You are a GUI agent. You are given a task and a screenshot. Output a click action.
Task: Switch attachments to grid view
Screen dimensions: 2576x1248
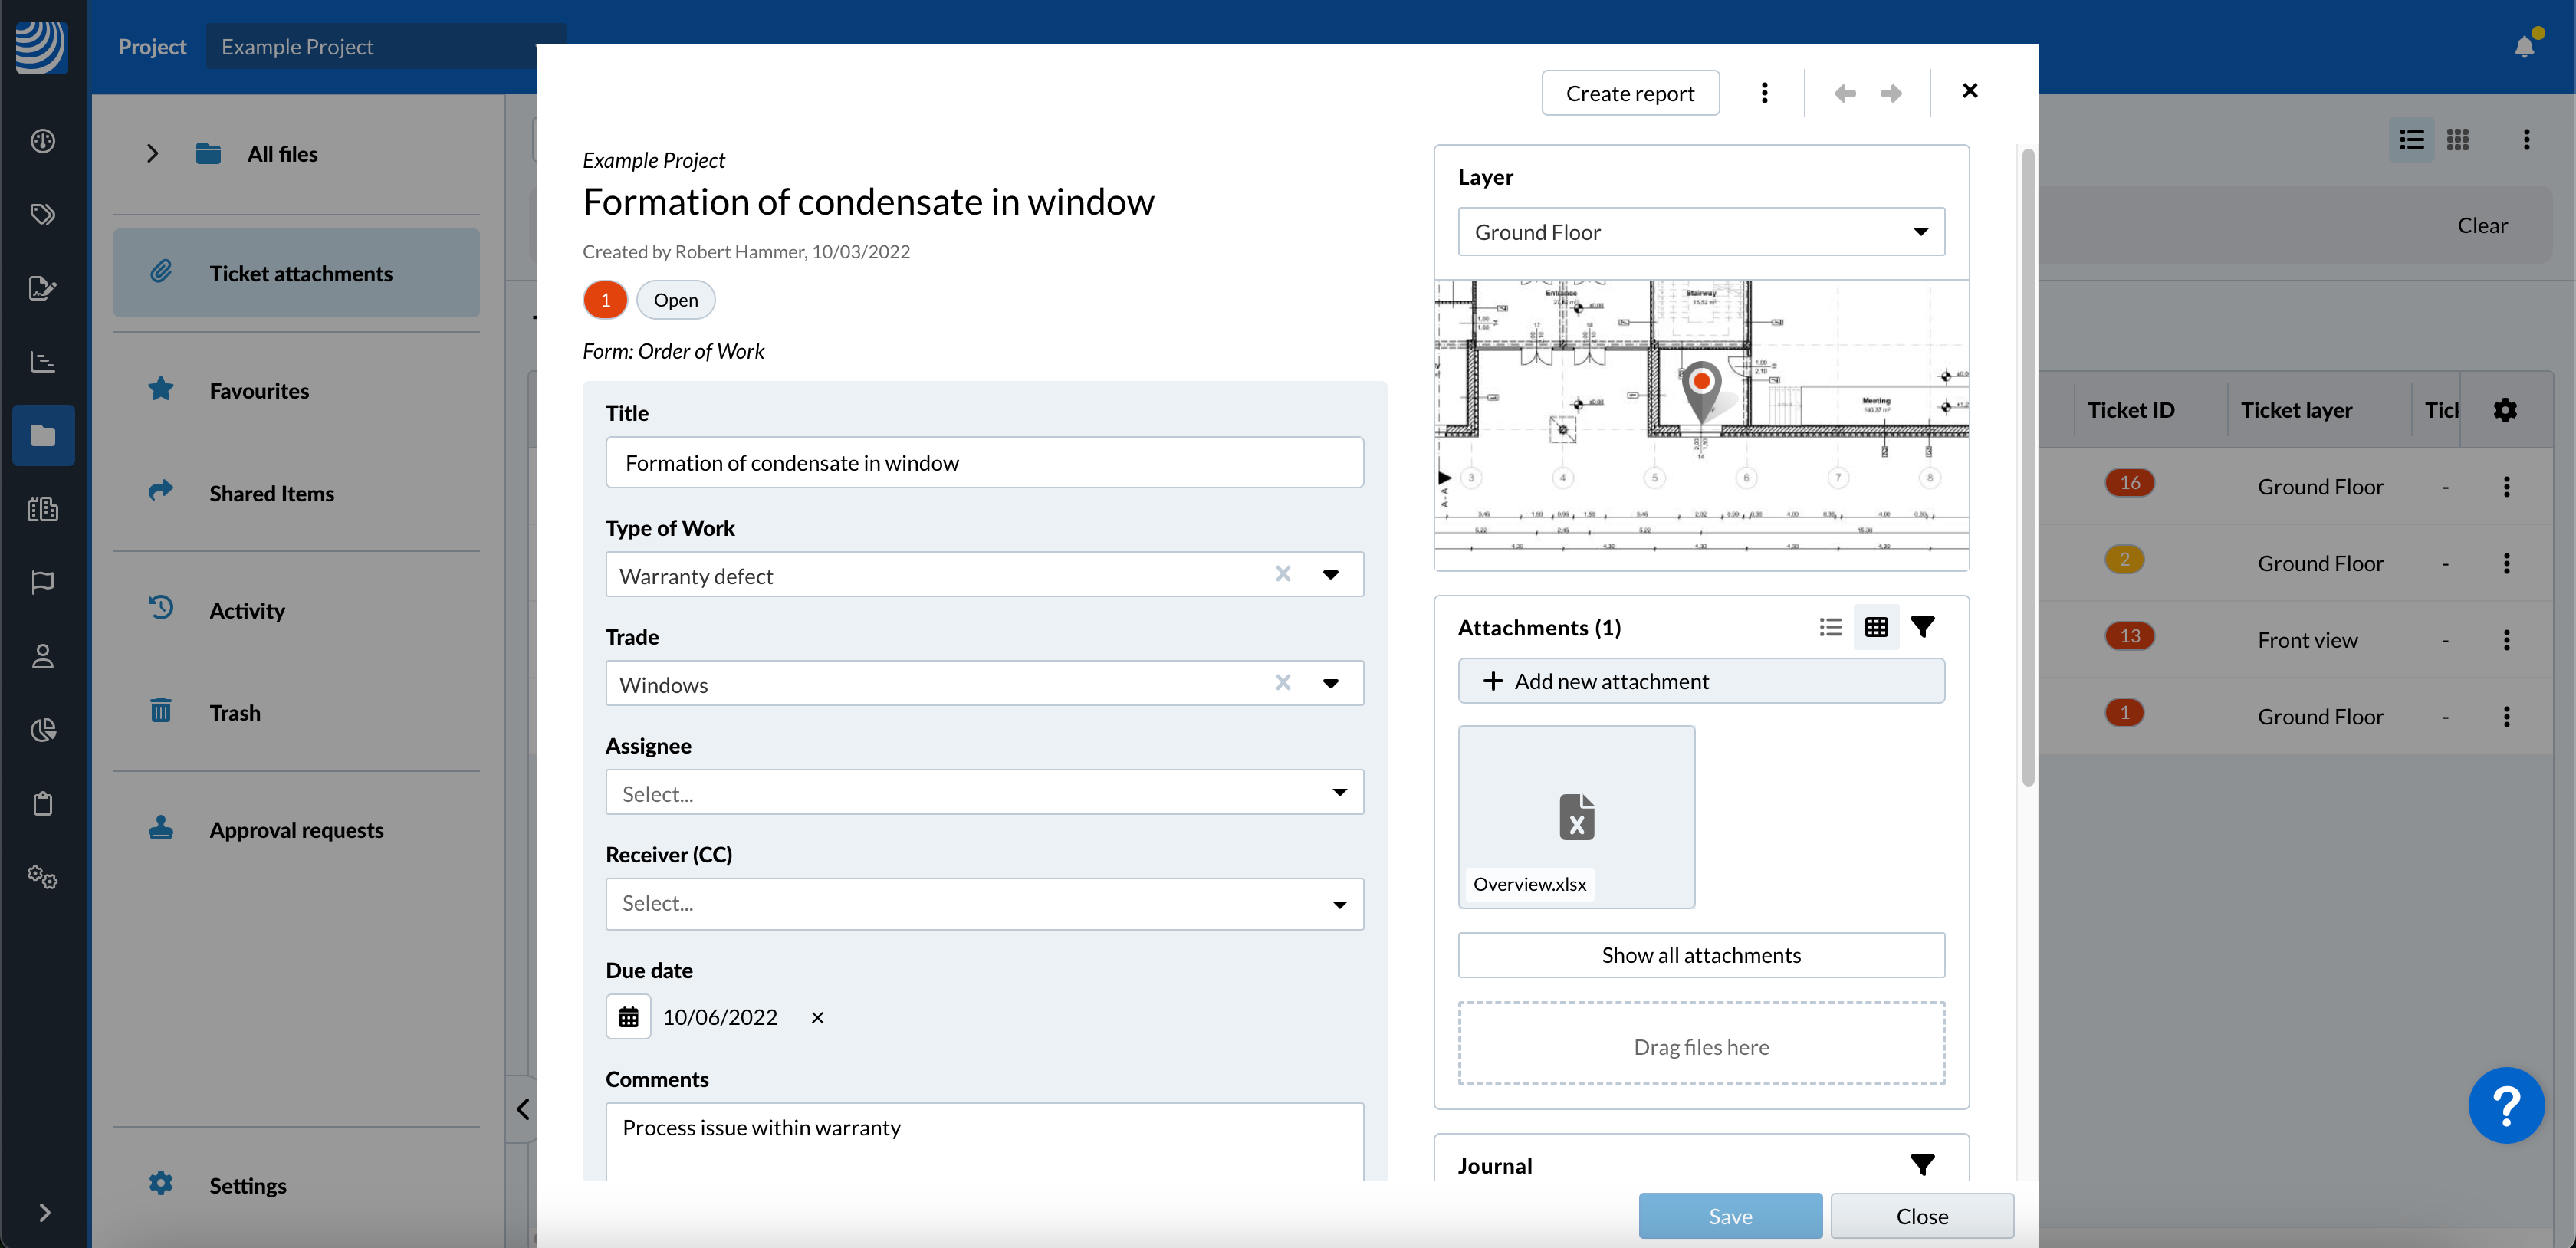click(x=1876, y=627)
